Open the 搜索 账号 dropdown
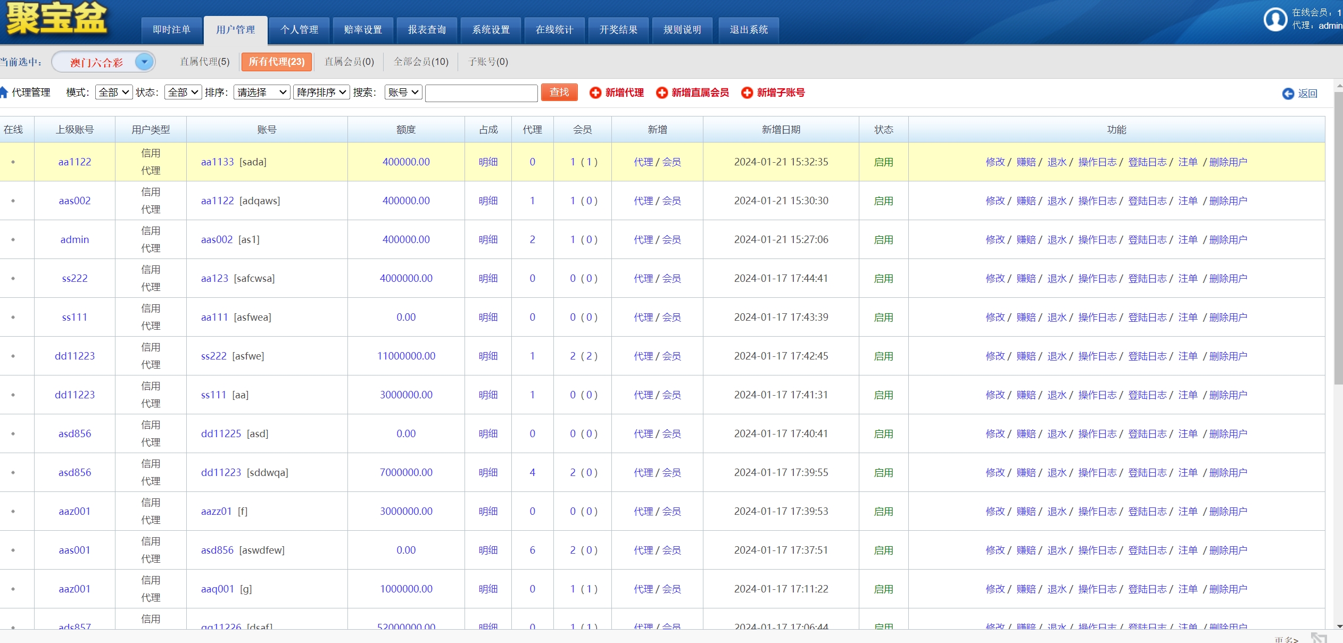The image size is (1343, 643). 403,92
